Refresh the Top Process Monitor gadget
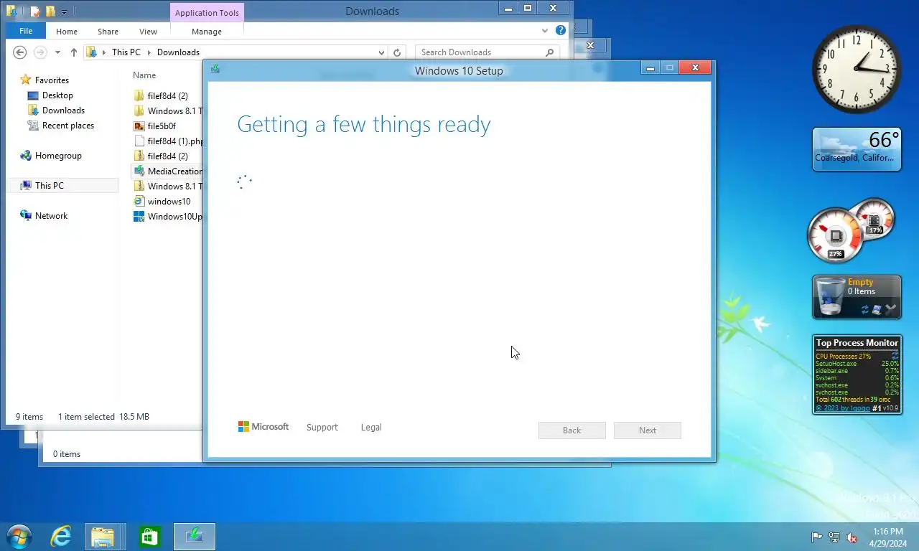 [895, 356]
